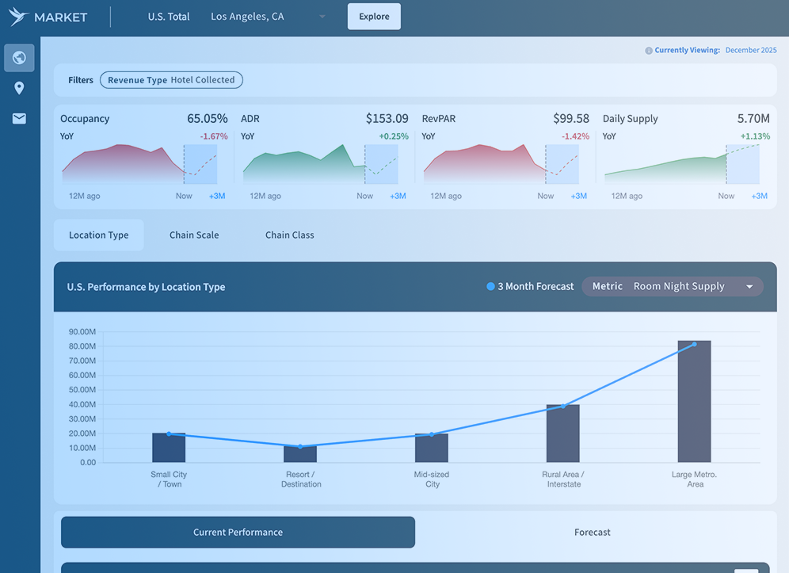Click the info icon beside Currently Viewing
Screen dimensions: 789x573
pos(649,51)
